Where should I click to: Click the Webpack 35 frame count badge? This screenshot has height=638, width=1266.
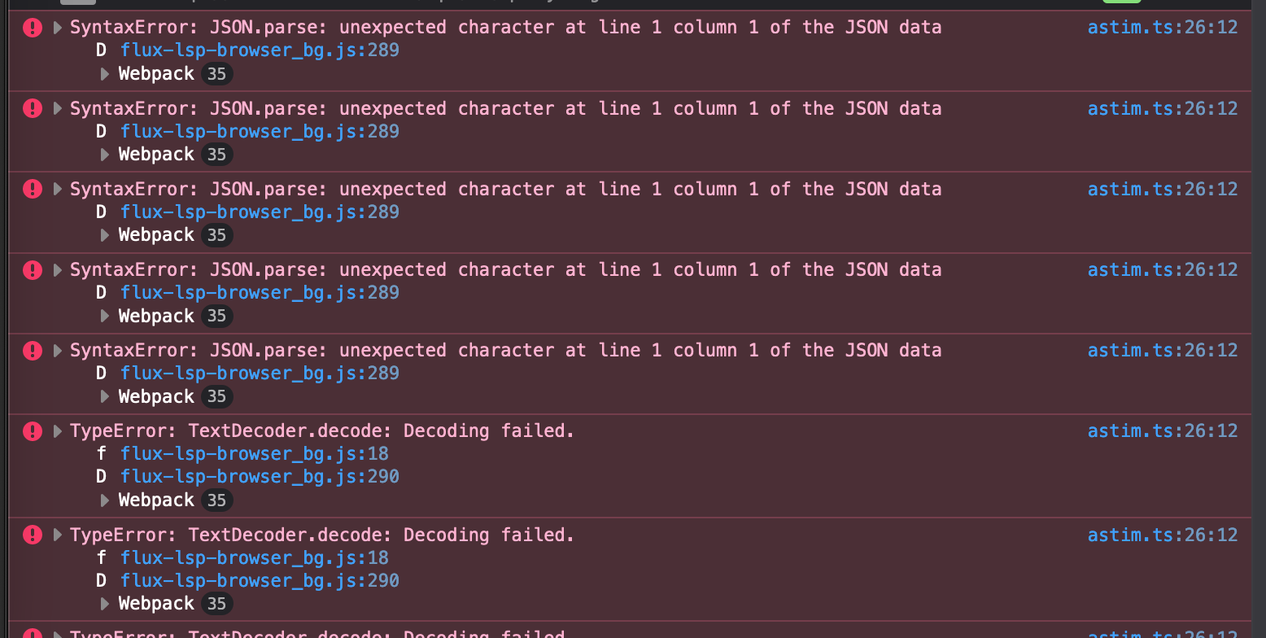[x=217, y=73]
